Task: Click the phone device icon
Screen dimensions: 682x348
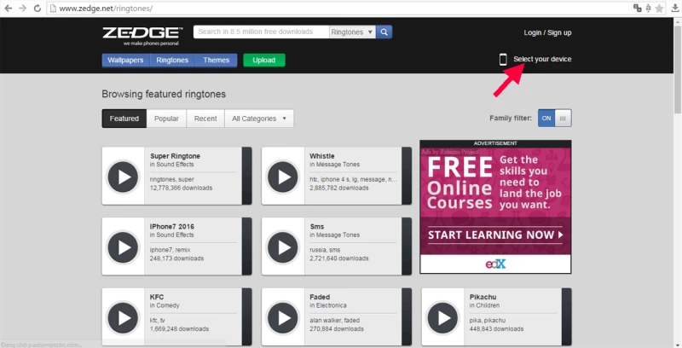Action: tap(503, 60)
